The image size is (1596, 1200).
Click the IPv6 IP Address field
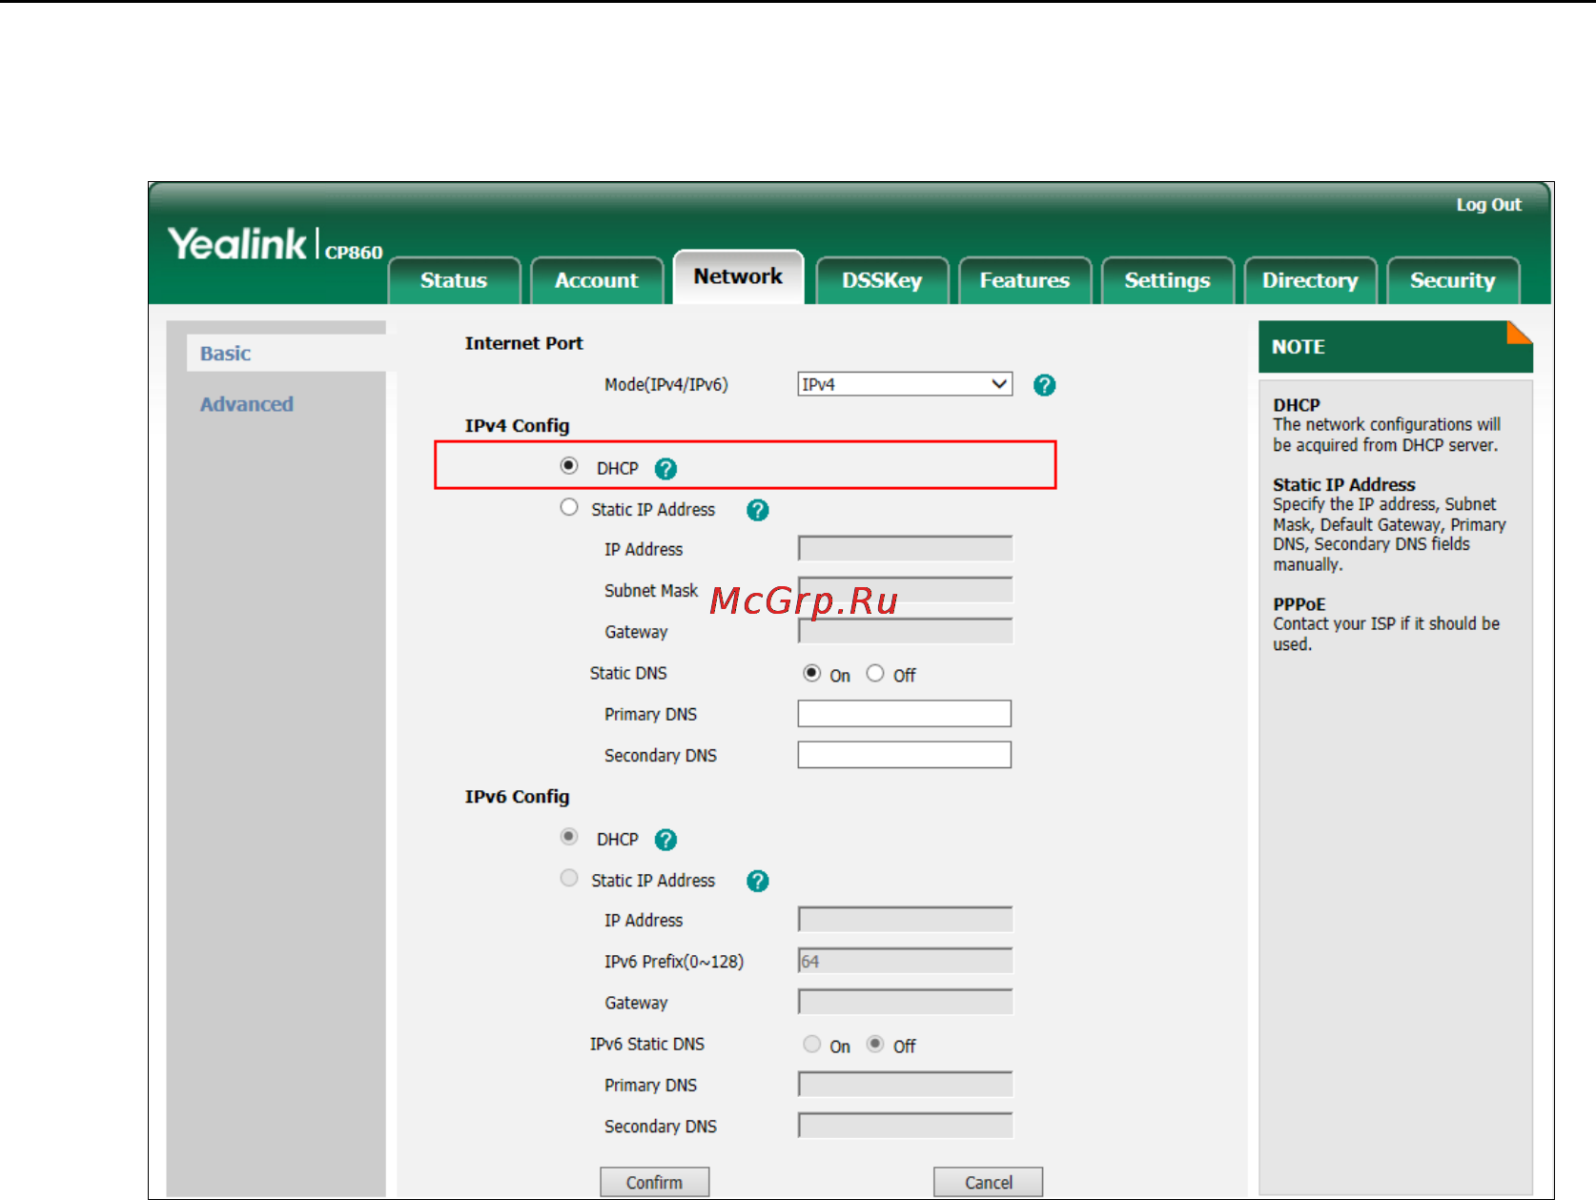coord(905,920)
